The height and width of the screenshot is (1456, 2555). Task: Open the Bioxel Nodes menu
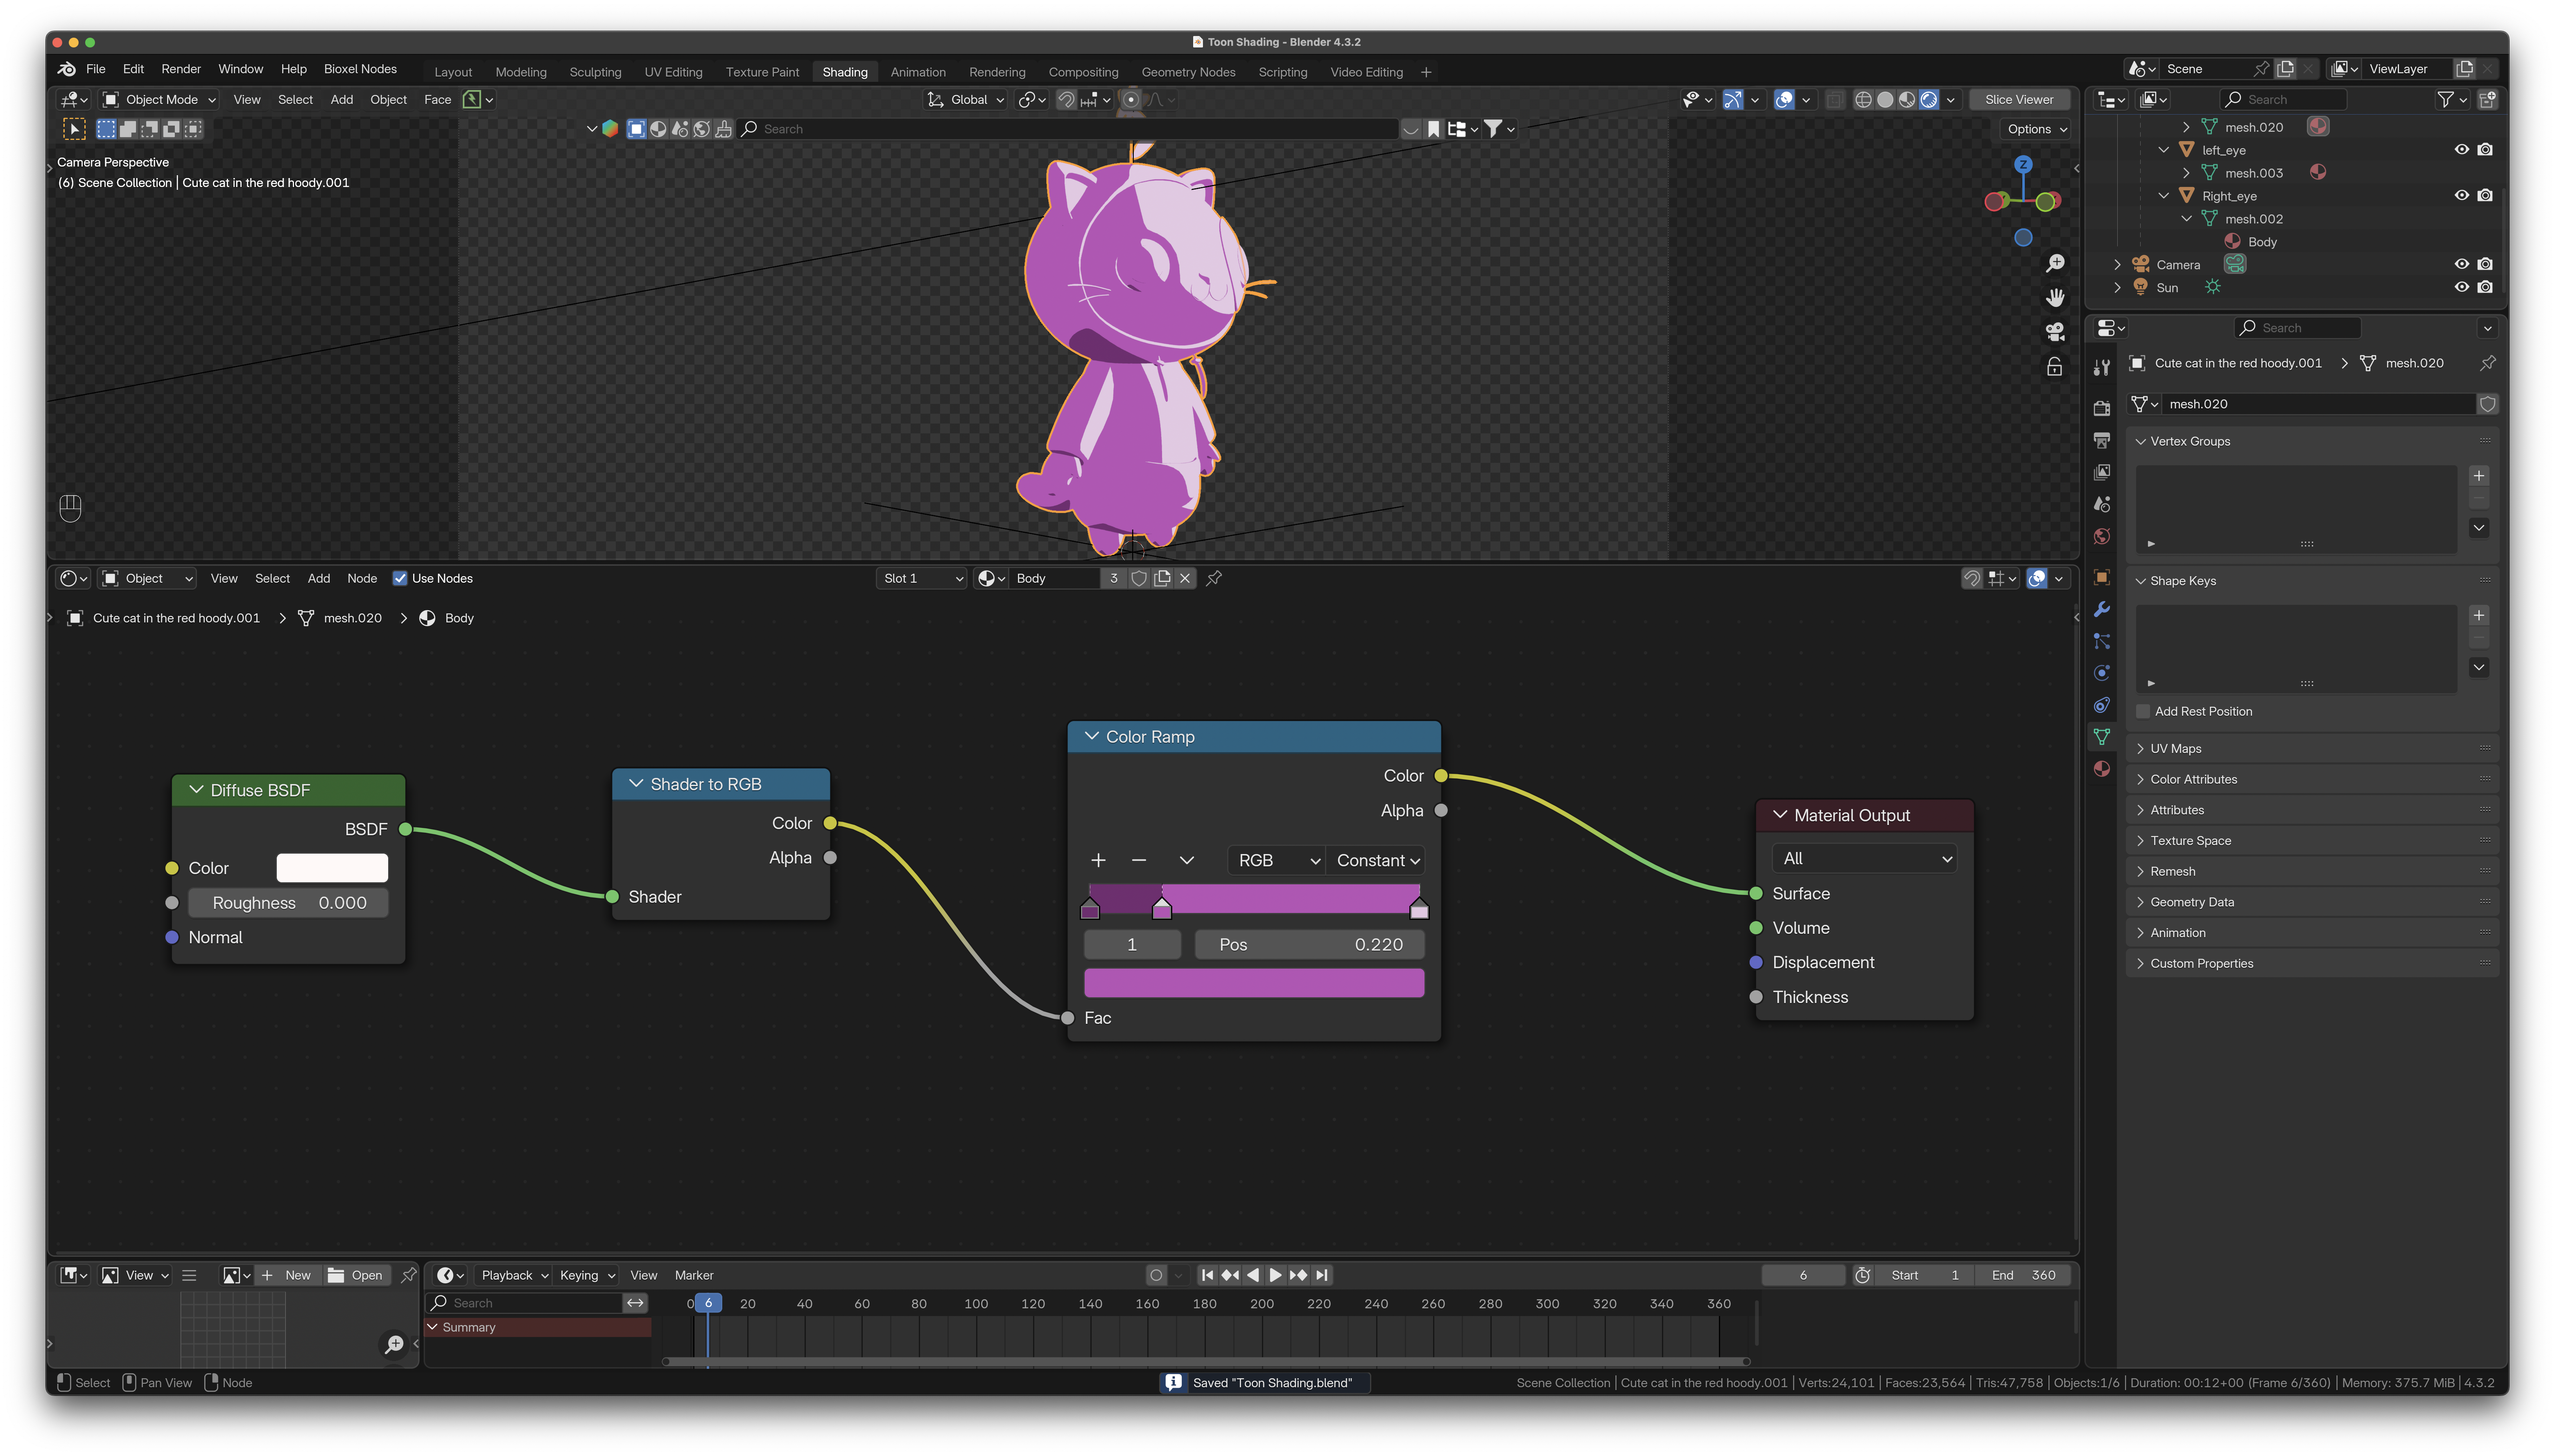(x=360, y=69)
